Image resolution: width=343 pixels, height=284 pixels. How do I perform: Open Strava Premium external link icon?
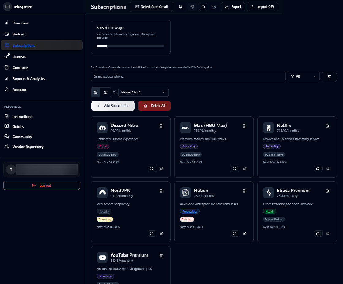click(328, 234)
